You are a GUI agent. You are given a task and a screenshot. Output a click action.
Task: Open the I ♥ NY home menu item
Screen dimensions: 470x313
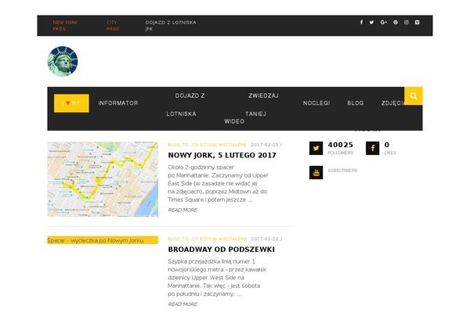point(71,103)
